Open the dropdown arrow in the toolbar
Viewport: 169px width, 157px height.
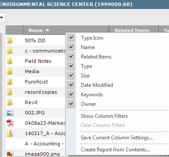pyautogui.click(x=2, y=18)
